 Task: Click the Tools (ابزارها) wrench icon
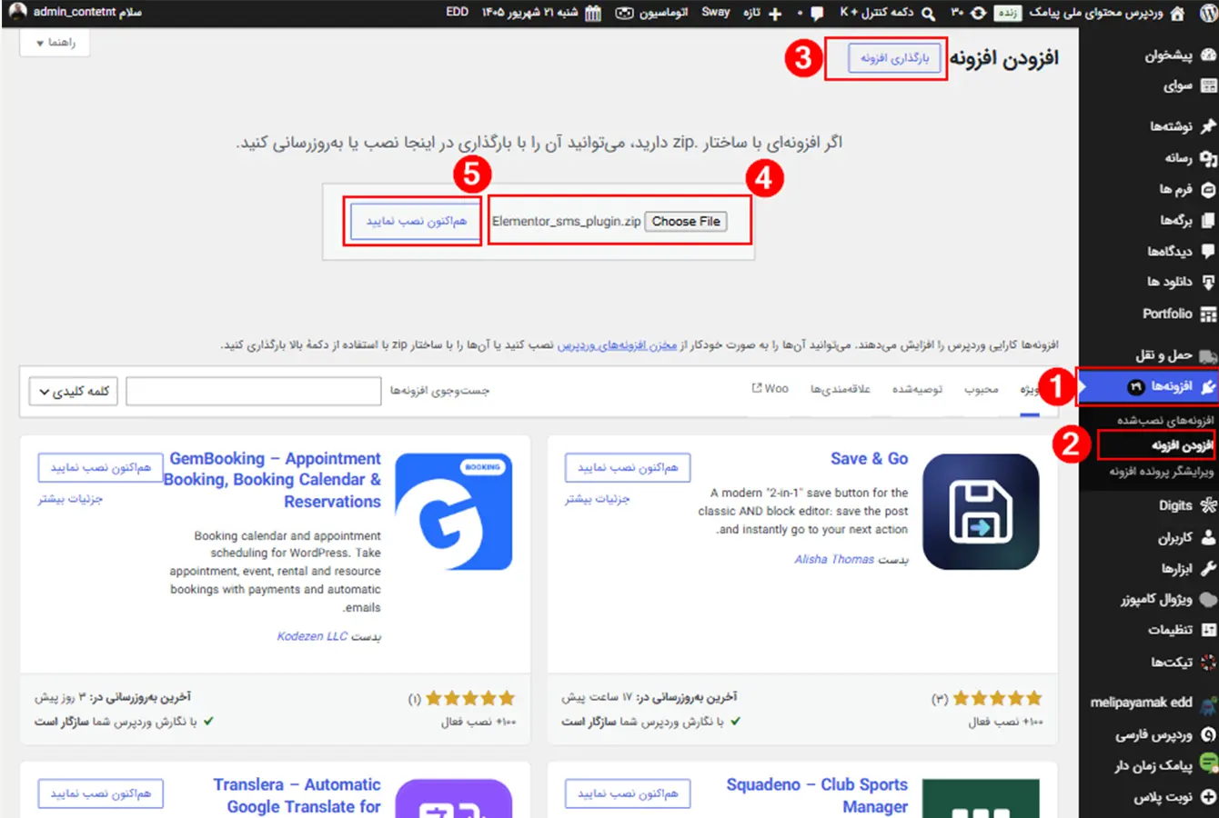pos(1208,568)
